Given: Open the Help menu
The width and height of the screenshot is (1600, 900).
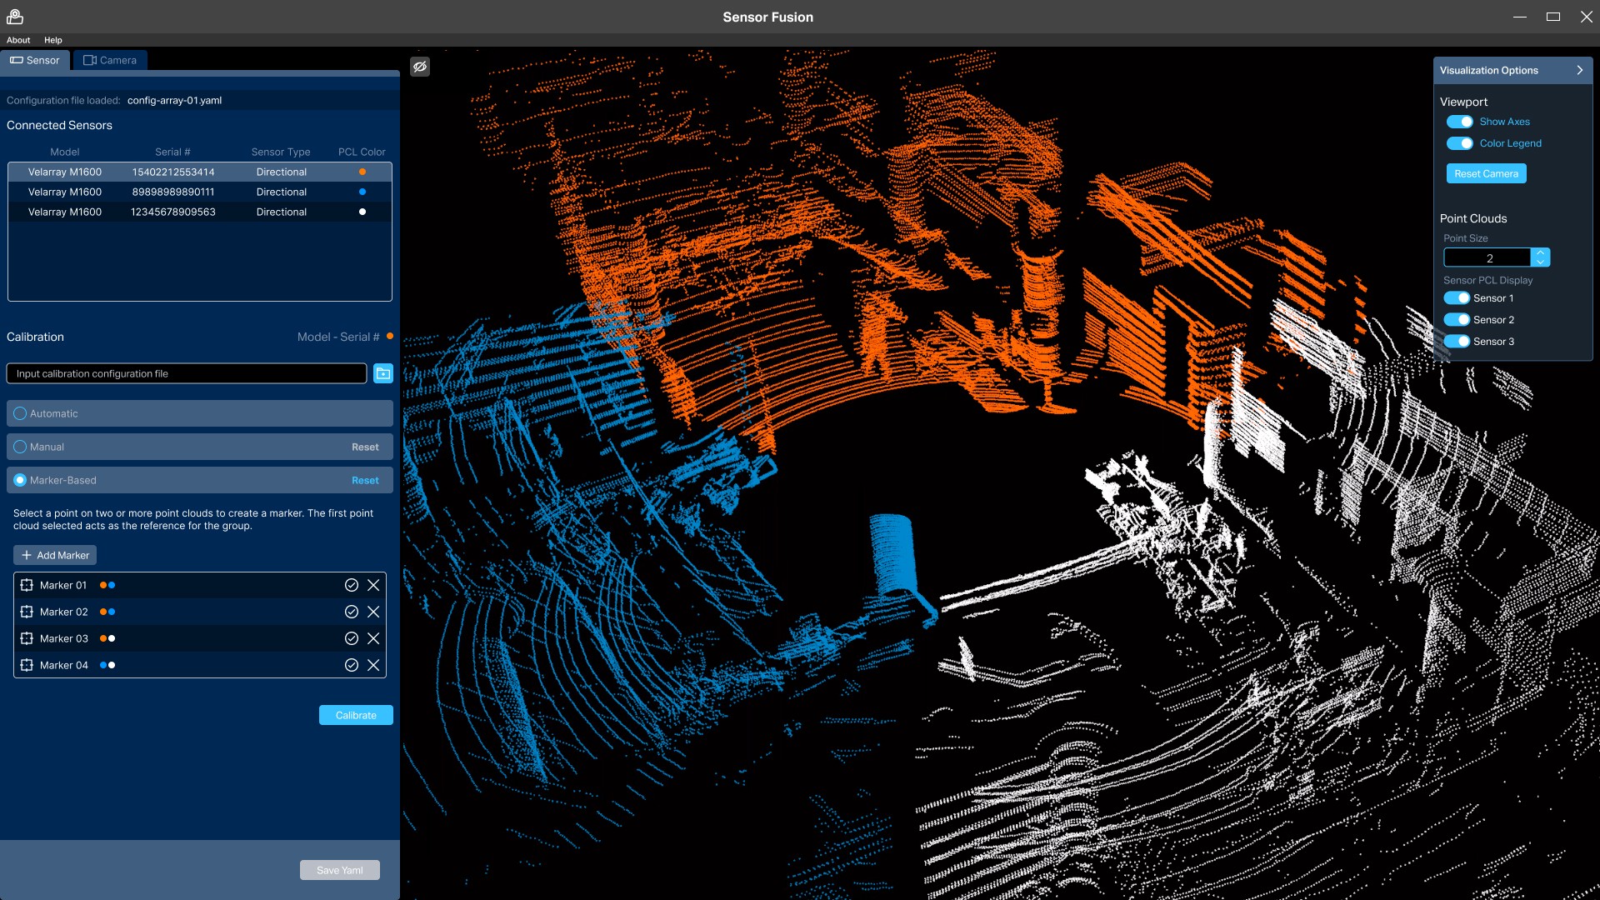Looking at the screenshot, I should pos(53,40).
